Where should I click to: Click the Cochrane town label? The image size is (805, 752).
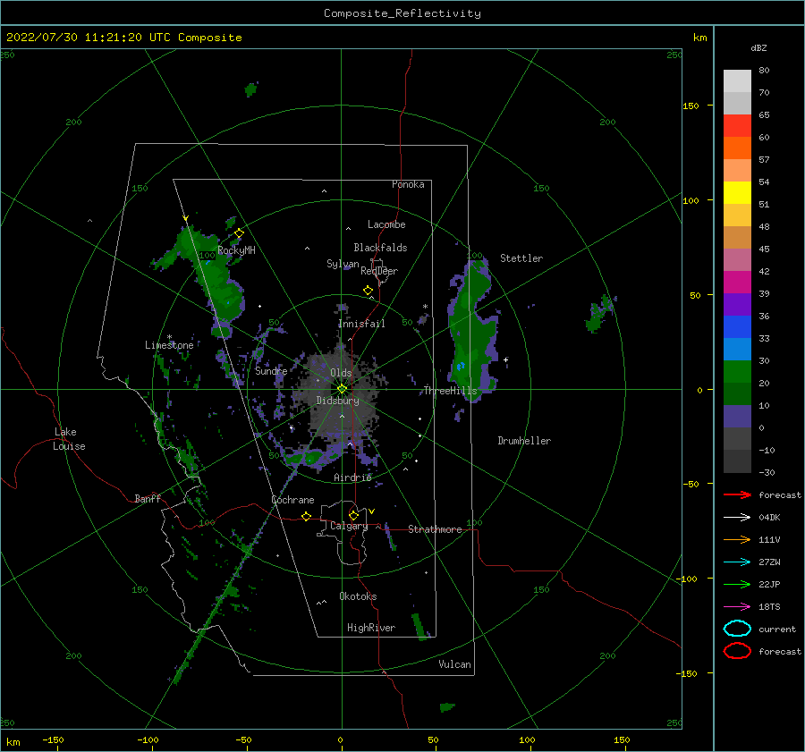tap(292, 500)
